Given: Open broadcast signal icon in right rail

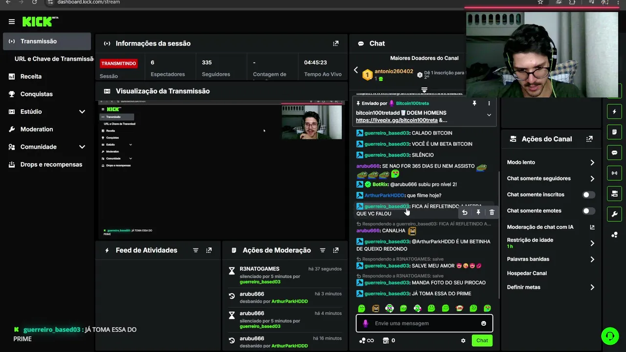Looking at the screenshot, I should [615, 173].
